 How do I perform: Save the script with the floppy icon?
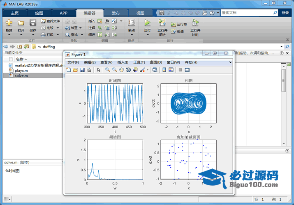33,23
